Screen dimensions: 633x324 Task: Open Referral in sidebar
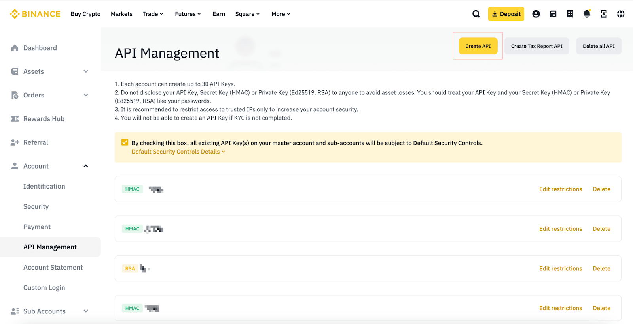pyautogui.click(x=36, y=142)
